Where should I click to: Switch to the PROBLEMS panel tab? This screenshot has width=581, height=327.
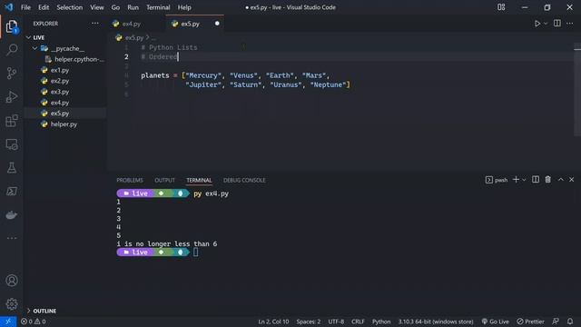[130, 180]
